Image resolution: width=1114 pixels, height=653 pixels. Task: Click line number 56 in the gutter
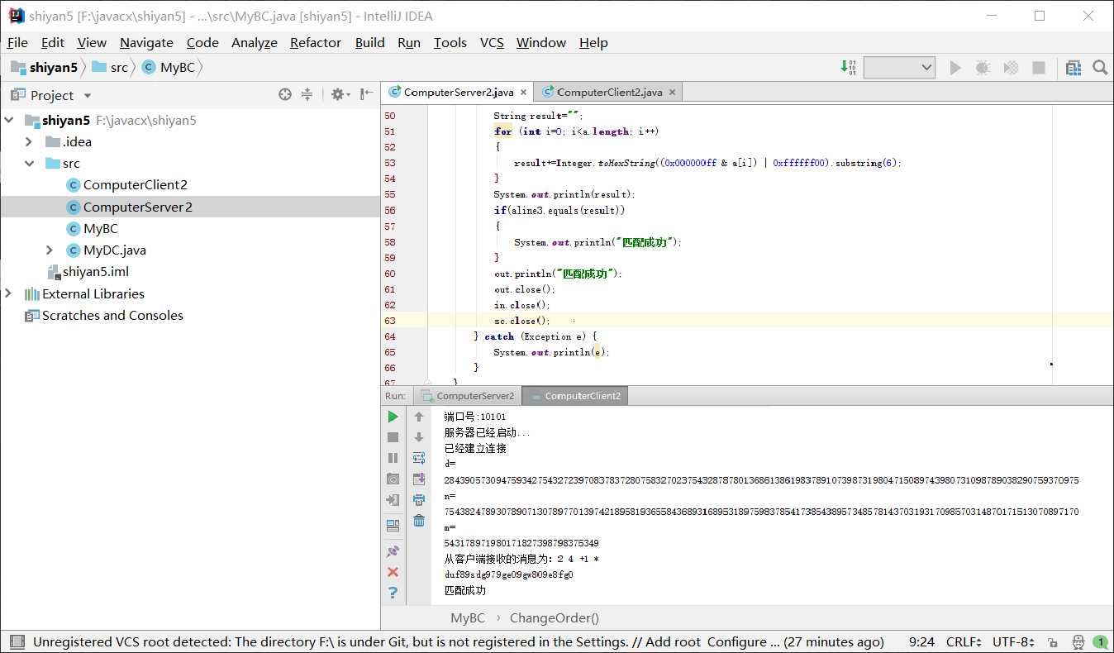(390, 211)
